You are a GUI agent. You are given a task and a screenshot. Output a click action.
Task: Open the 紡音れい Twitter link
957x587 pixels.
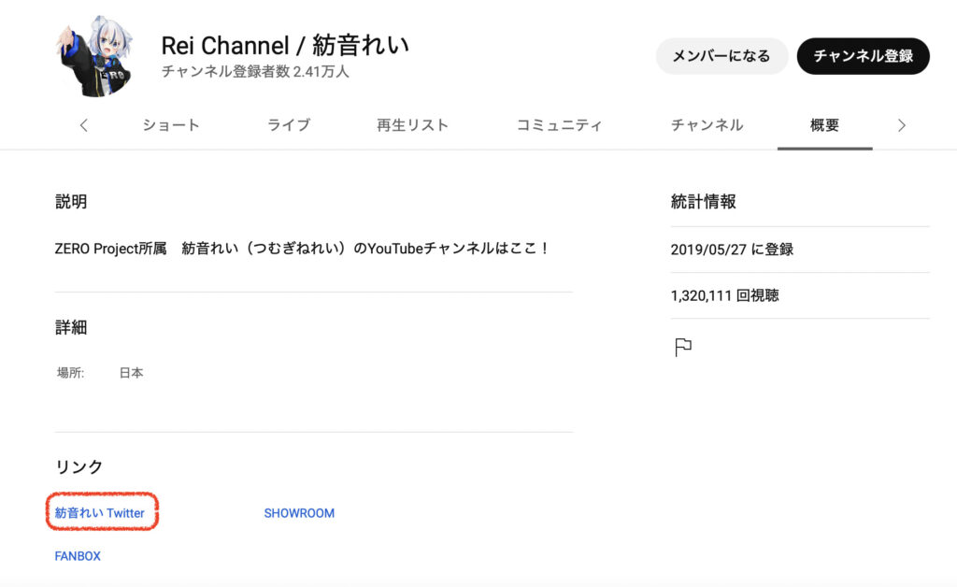[100, 513]
